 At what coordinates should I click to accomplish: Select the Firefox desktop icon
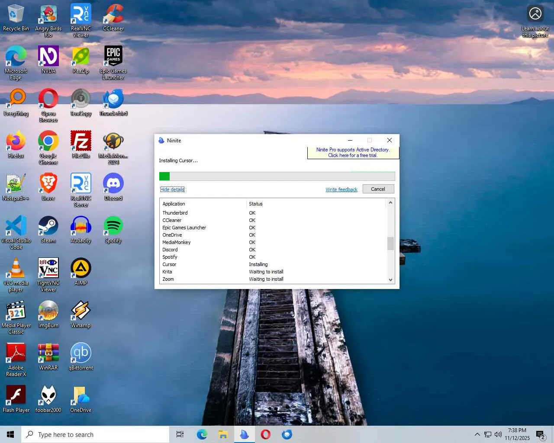click(x=16, y=144)
